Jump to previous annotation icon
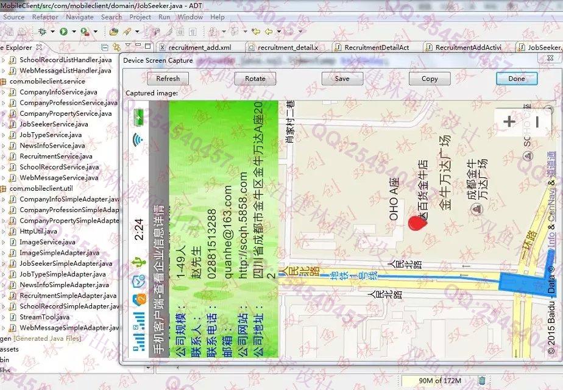563x390 pixels. click(x=235, y=32)
